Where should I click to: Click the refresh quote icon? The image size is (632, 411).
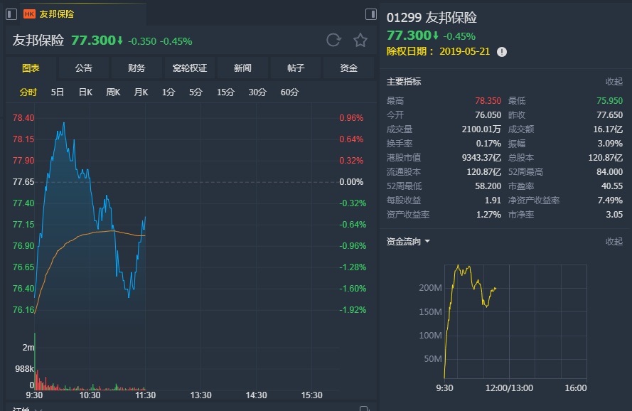pos(333,41)
